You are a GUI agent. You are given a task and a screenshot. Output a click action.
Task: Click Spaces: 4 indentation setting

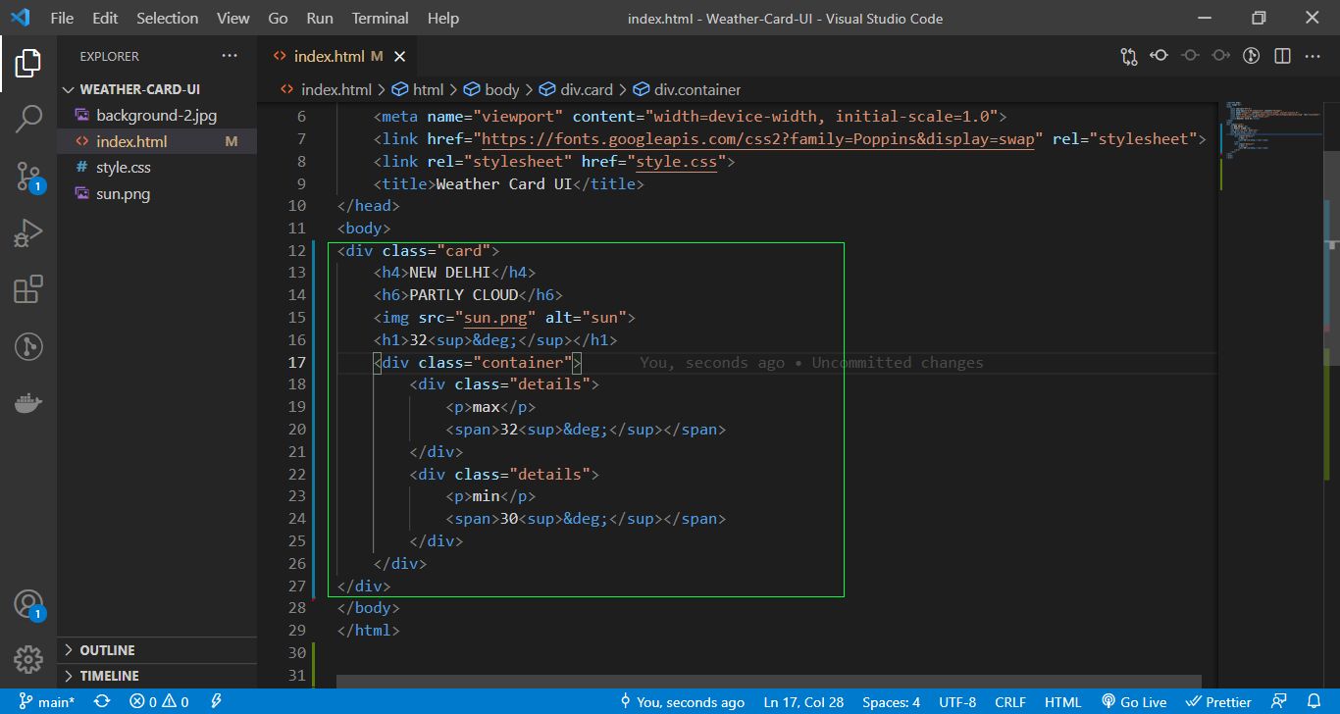[891, 702]
